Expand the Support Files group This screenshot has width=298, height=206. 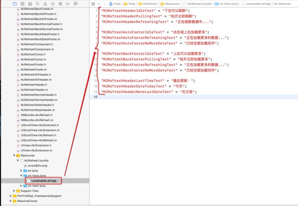coord(14,191)
